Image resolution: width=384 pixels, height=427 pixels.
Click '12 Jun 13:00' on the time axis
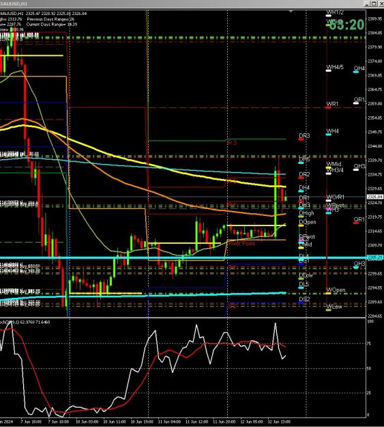(x=279, y=422)
